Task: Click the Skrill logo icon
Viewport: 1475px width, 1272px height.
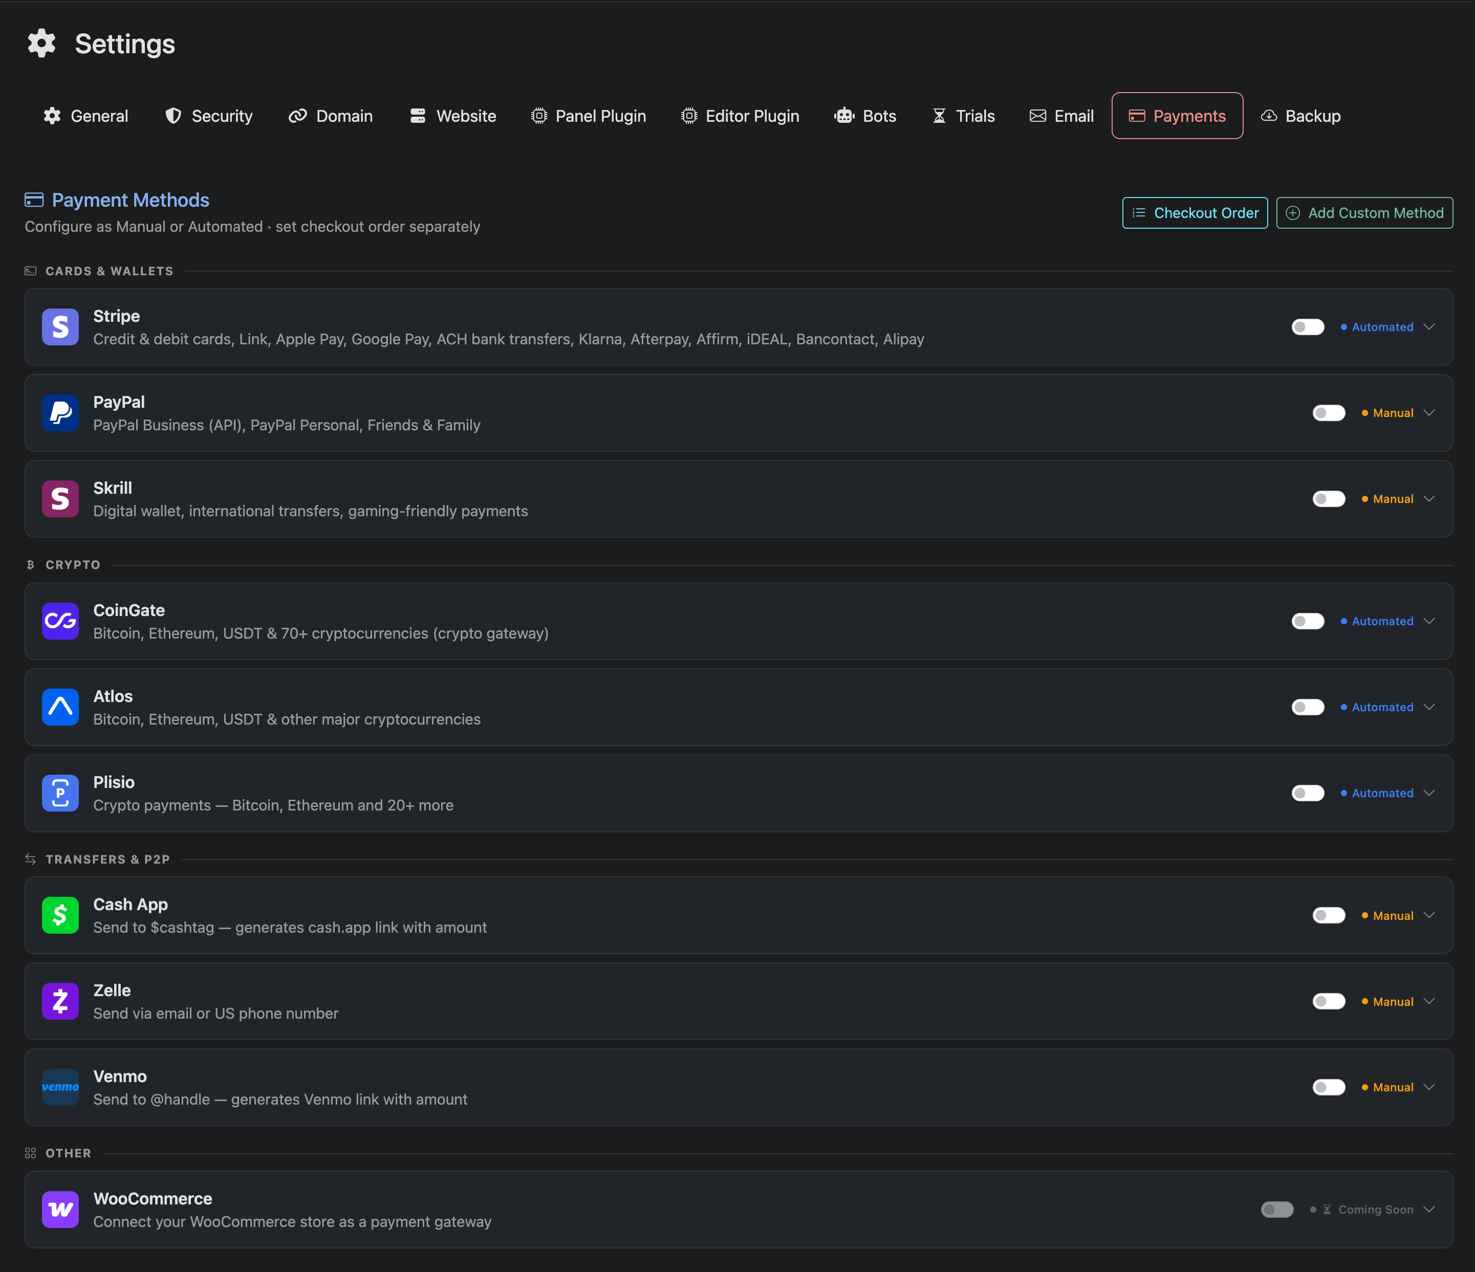Action: [x=60, y=499]
